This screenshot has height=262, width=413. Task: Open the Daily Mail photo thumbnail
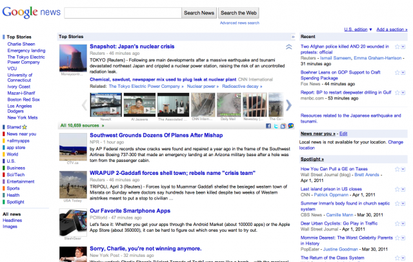(x=228, y=105)
